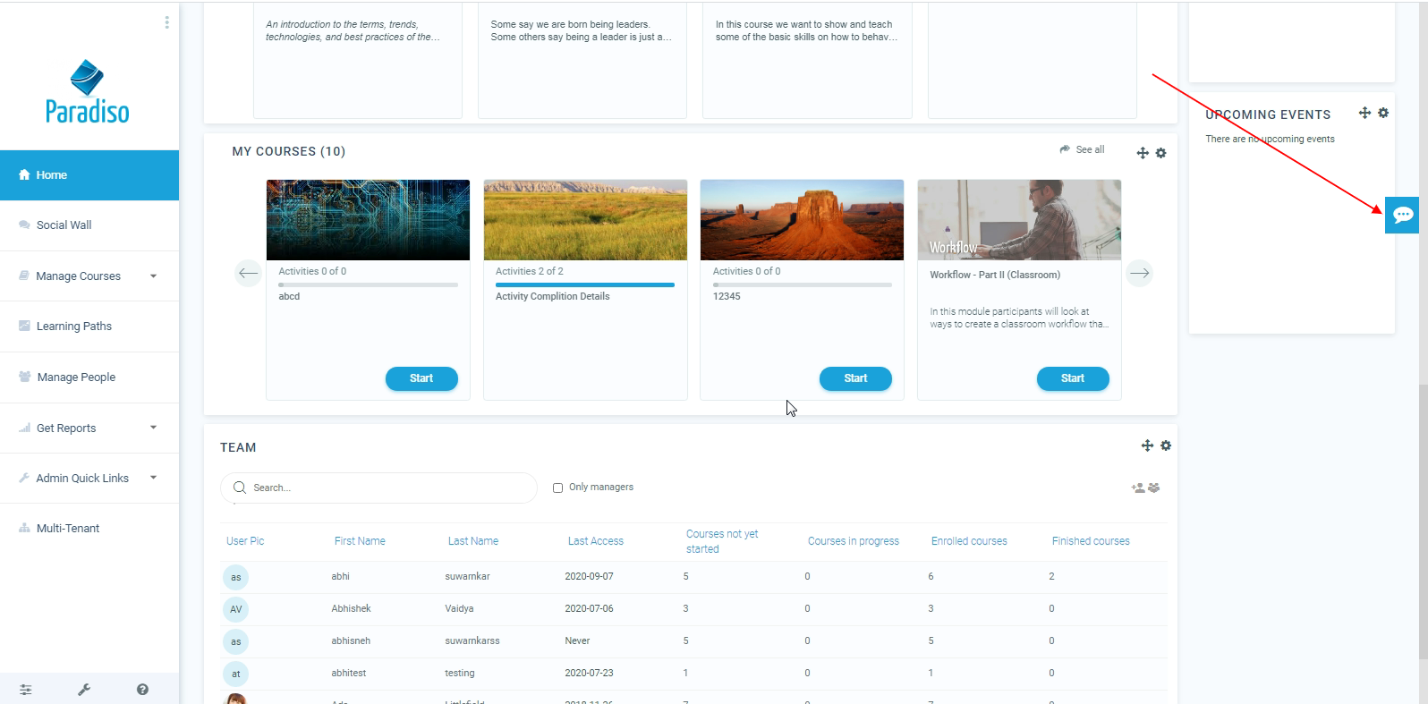Click the gear icon in My Courses panel
1428x704 pixels.
1160,153
